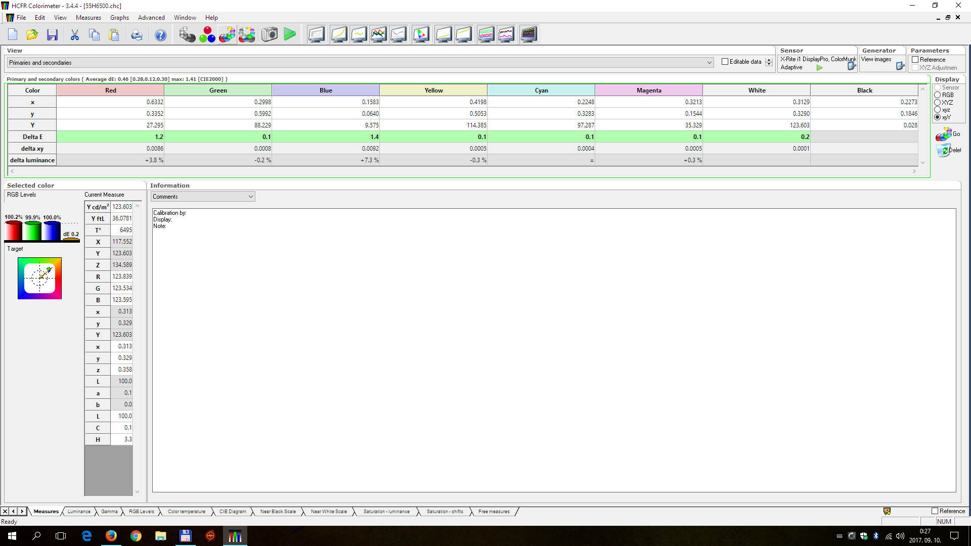Image resolution: width=971 pixels, height=546 pixels.
Task: Switch to the Color temperature tab
Action: tap(187, 512)
